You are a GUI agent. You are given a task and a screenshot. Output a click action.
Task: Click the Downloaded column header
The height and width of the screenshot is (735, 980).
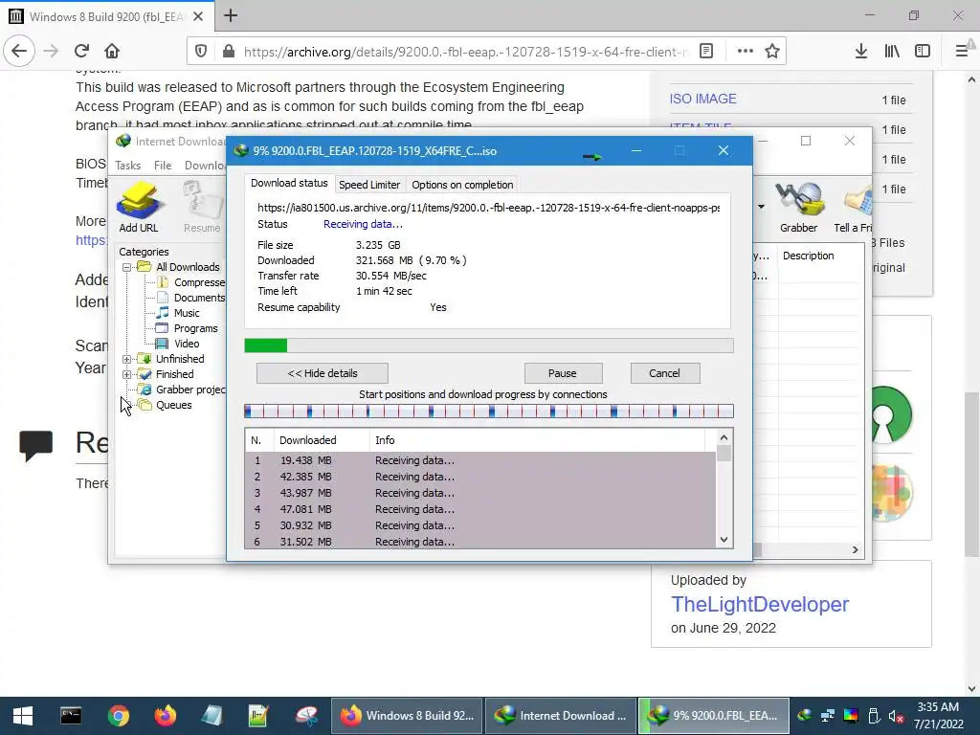(x=322, y=440)
